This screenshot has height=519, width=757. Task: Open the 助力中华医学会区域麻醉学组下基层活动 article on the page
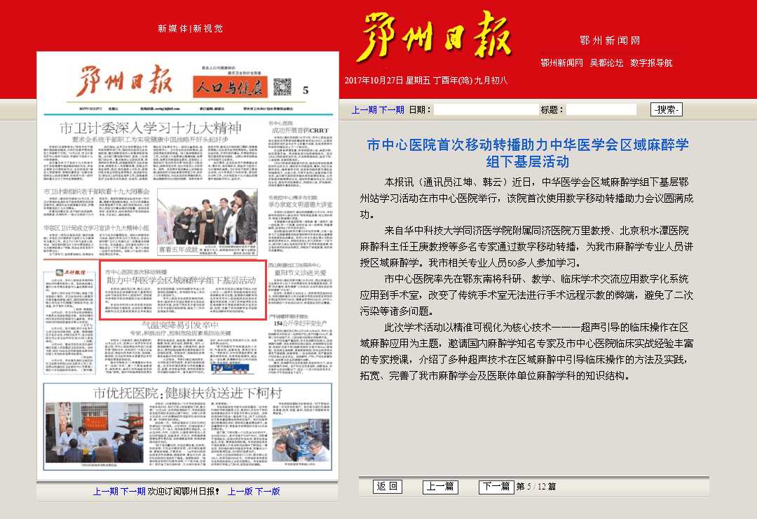tap(182, 281)
